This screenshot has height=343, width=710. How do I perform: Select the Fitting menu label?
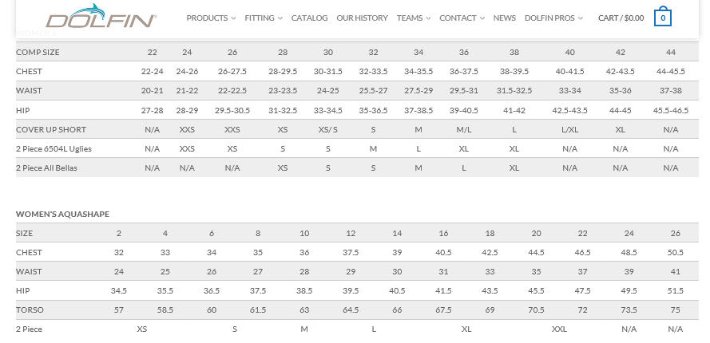260,18
